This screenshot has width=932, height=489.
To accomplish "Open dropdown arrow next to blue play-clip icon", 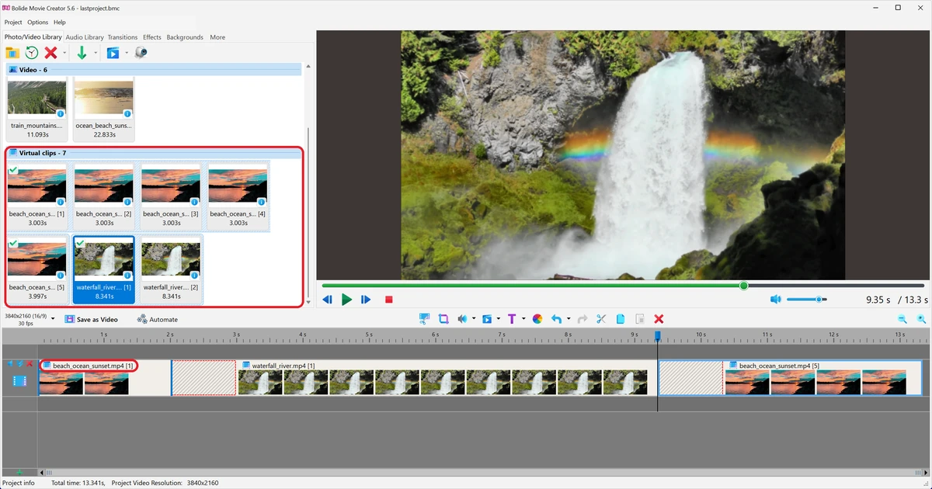I will coord(127,54).
